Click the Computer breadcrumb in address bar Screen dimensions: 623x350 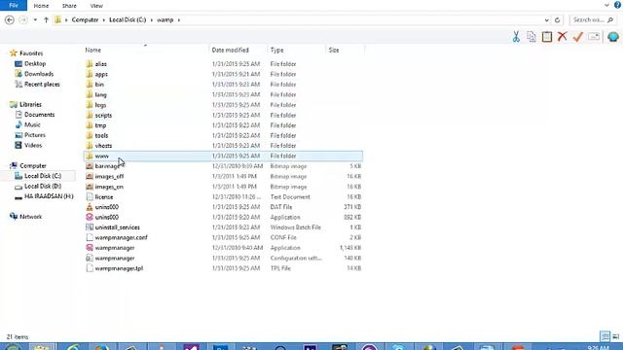85,19
